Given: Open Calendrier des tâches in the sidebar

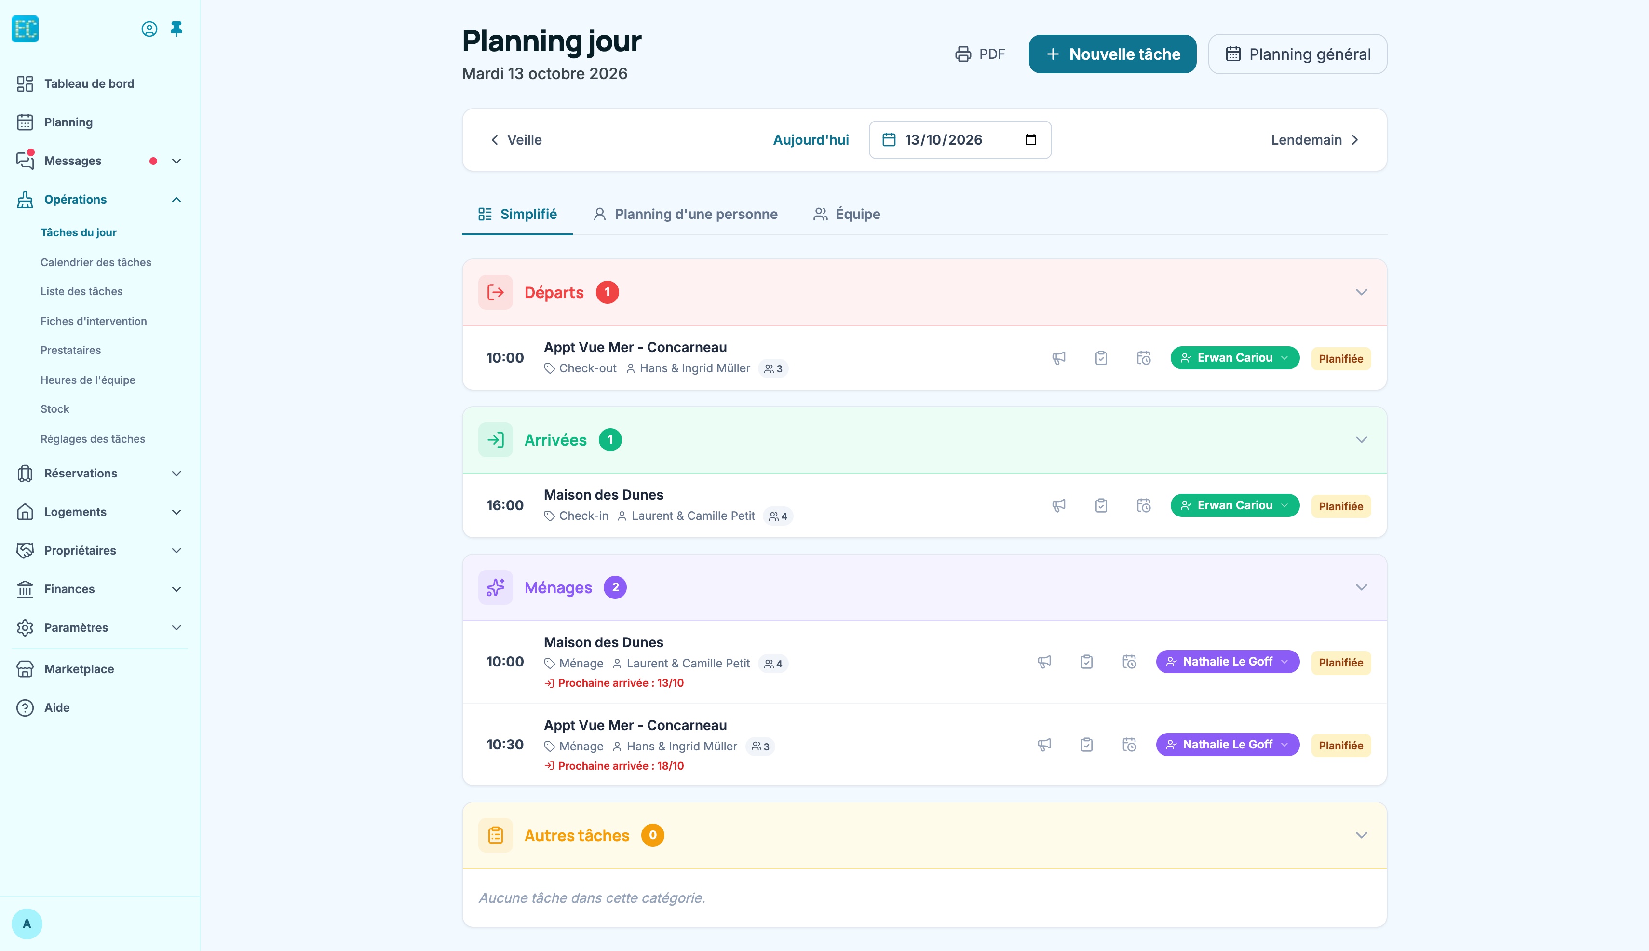Looking at the screenshot, I should click(x=96, y=262).
